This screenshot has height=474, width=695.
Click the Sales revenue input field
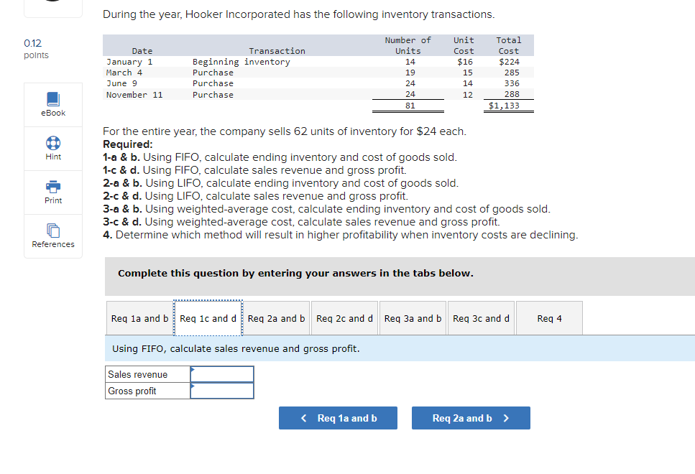222,374
